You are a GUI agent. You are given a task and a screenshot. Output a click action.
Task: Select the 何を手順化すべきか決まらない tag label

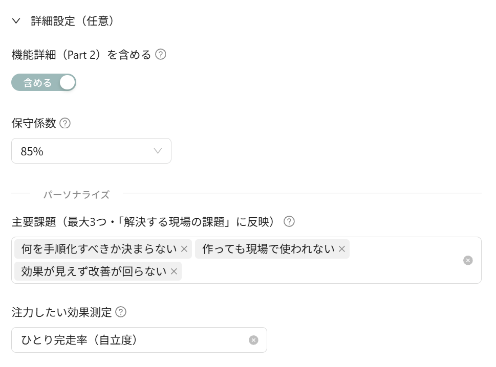(99, 249)
